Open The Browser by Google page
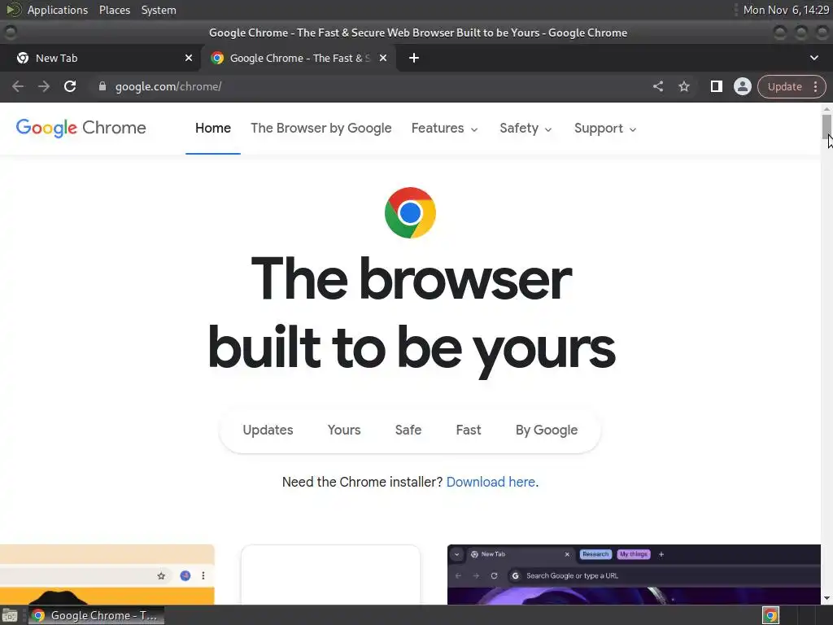833x625 pixels. click(x=321, y=128)
